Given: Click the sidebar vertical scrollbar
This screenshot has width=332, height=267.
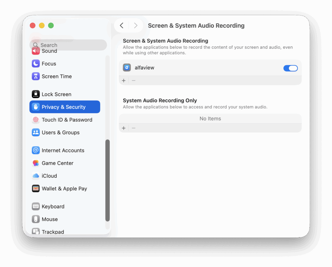Looking at the screenshot, I should 108,180.
